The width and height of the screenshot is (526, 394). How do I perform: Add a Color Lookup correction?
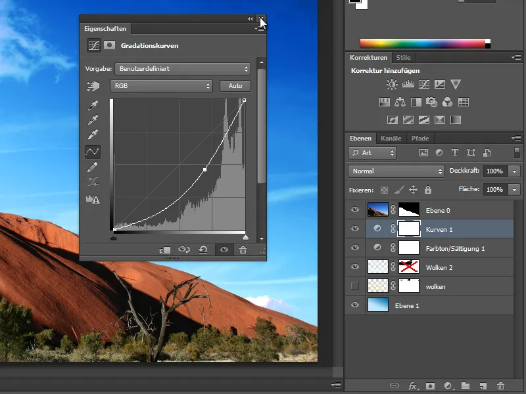464,102
